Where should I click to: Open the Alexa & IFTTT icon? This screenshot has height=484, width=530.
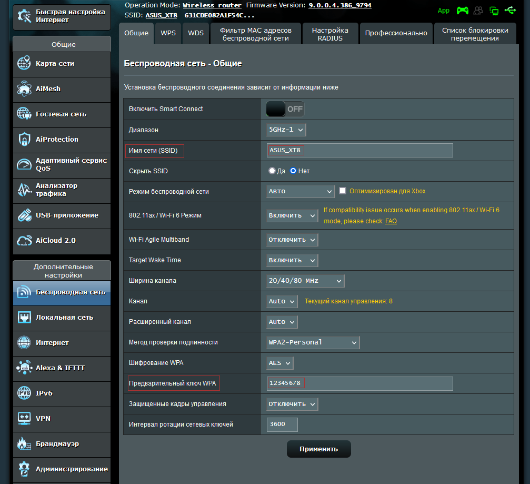tap(24, 368)
